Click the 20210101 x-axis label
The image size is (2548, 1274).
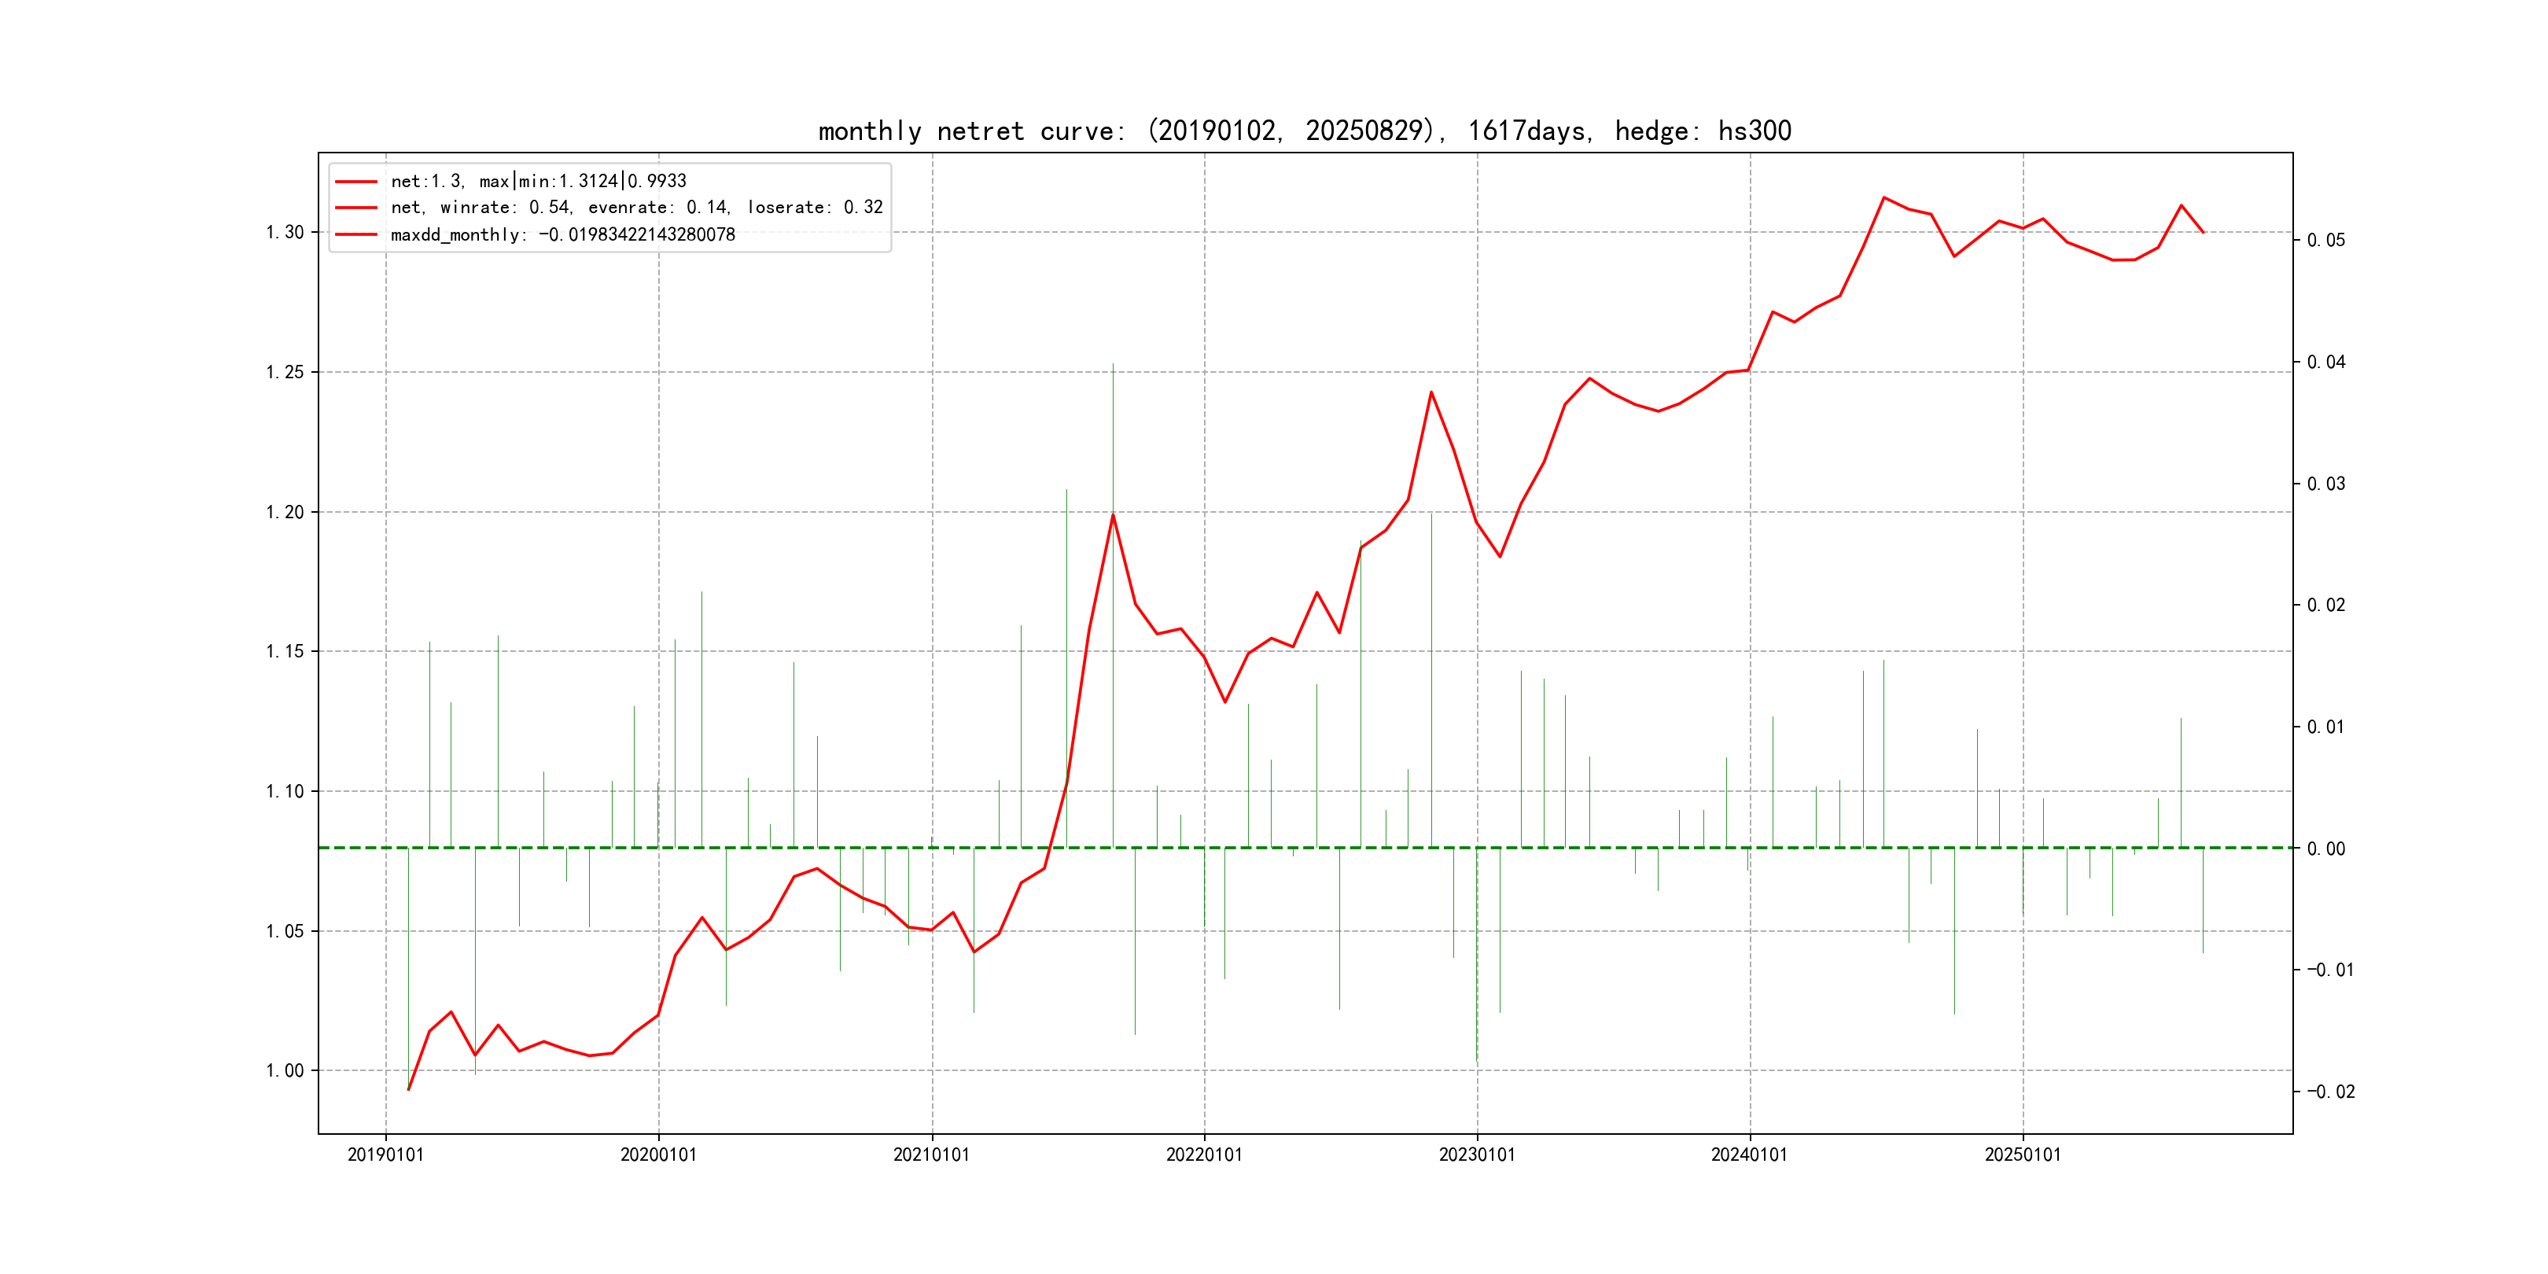click(931, 1155)
